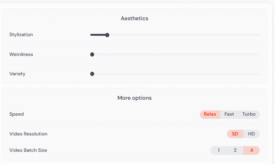
Task: Select video batch size 4
Action: 251,150
